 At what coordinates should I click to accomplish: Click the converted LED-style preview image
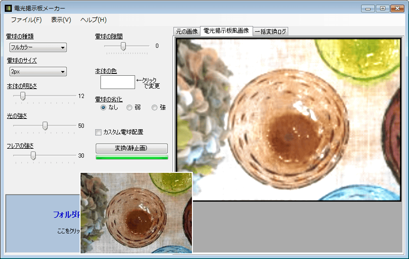289,120
